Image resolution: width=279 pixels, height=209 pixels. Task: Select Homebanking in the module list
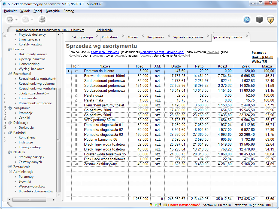tap(29, 64)
